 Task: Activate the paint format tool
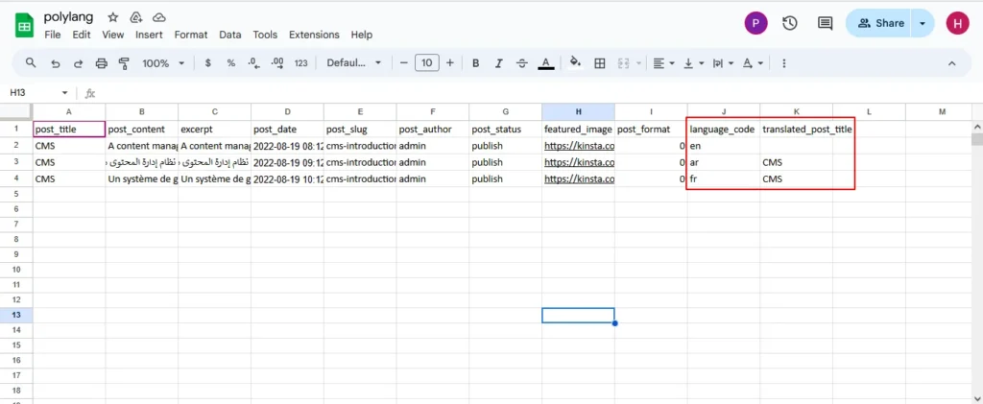tap(124, 63)
